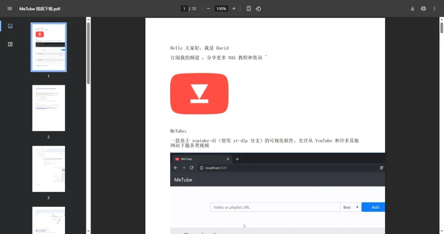This screenshot has width=444, height=234.
Task: Click the document title 'MeTube 视频下载.pdf'
Action: 39,9
